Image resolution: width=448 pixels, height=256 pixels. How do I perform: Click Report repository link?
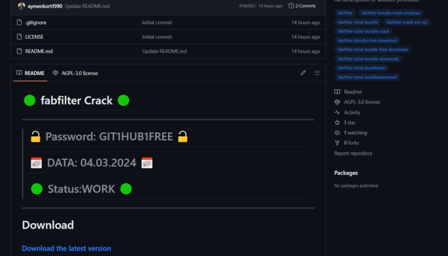(x=353, y=154)
